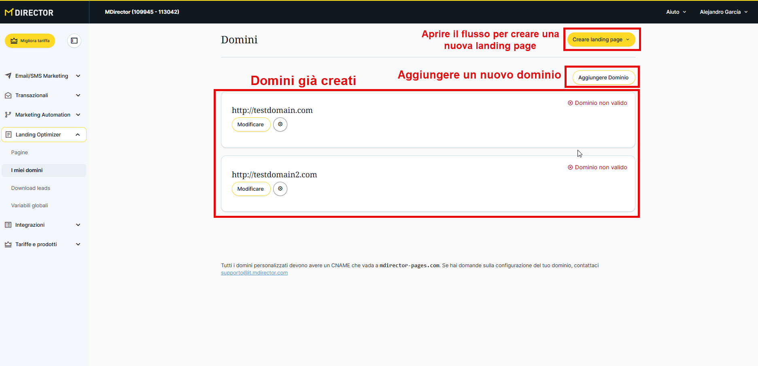
Task: Click the Migliora tariffa crown button
Action: pyautogui.click(x=30, y=40)
